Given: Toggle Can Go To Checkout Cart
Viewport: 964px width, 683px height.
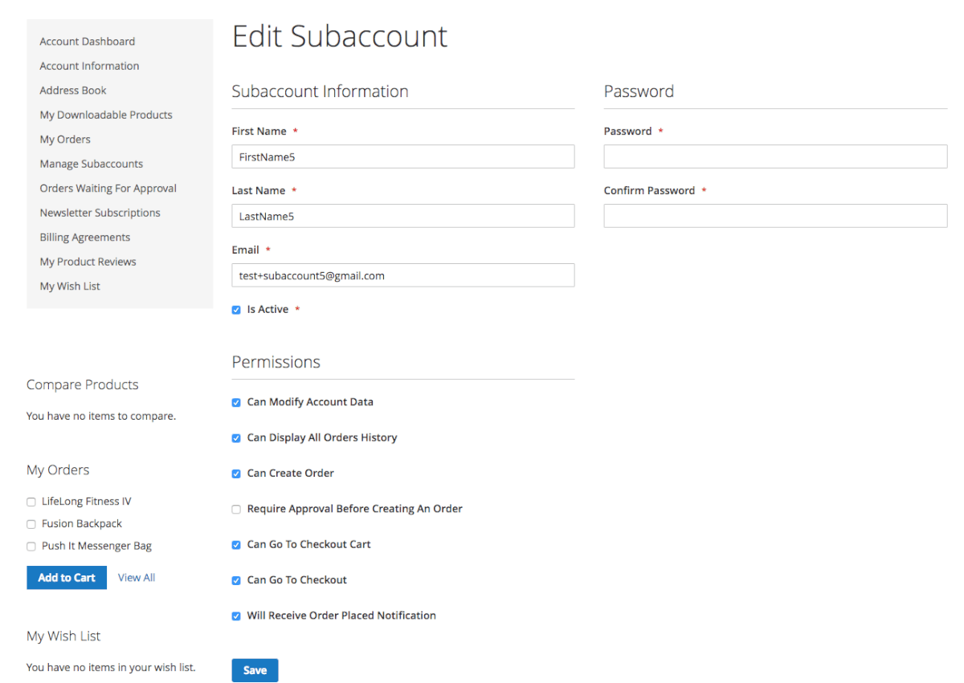Looking at the screenshot, I should (x=236, y=545).
